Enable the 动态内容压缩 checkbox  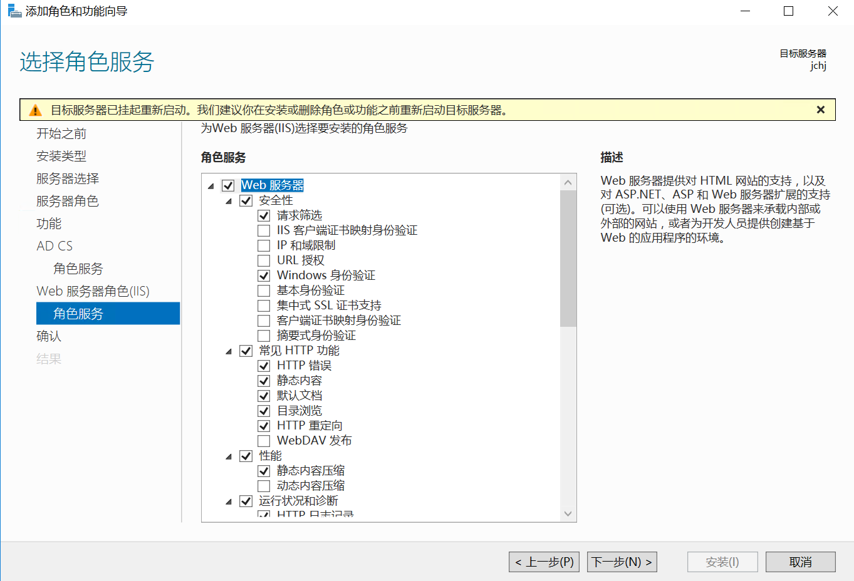pos(264,486)
